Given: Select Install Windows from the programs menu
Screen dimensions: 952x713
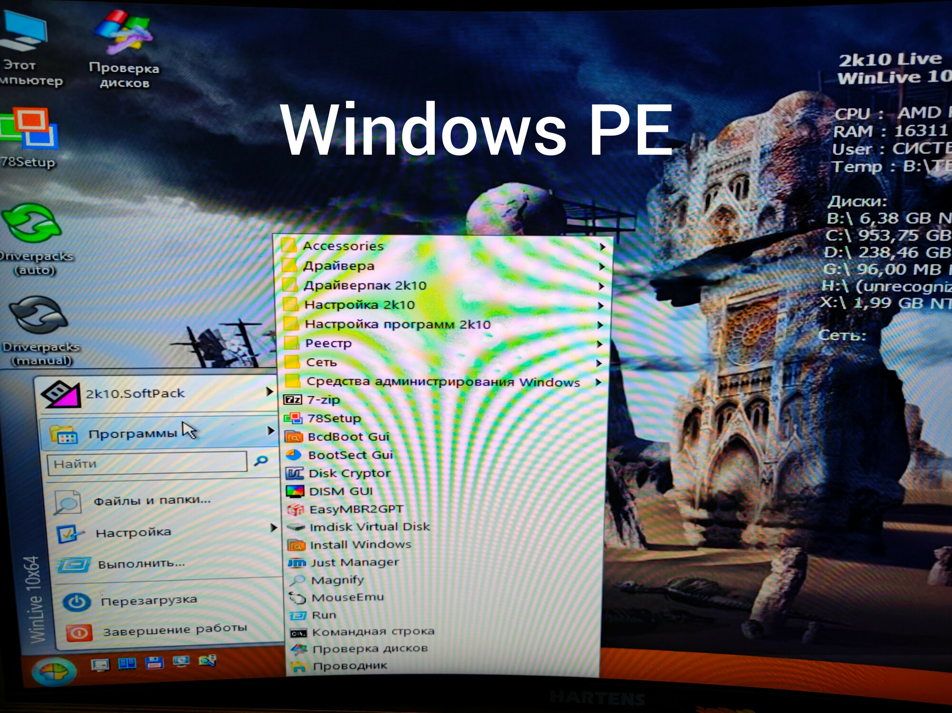Looking at the screenshot, I should pyautogui.click(x=360, y=545).
